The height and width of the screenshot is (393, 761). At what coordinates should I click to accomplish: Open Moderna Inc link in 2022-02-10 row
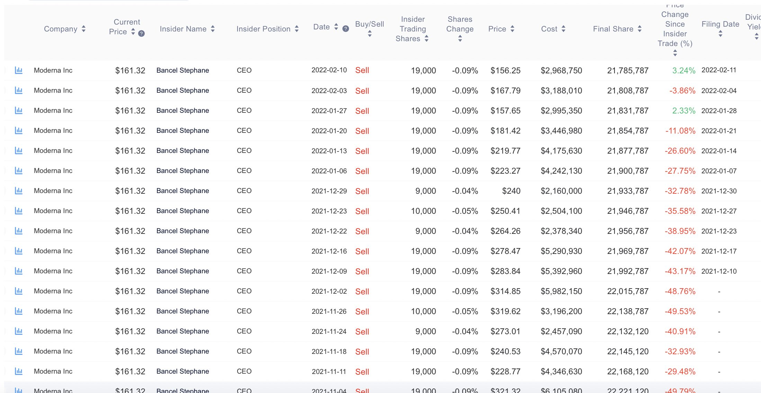[53, 71]
